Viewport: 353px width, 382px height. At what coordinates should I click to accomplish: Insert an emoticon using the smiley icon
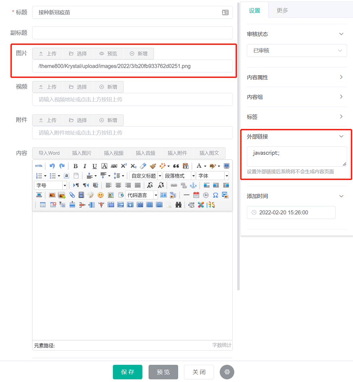tap(100, 195)
